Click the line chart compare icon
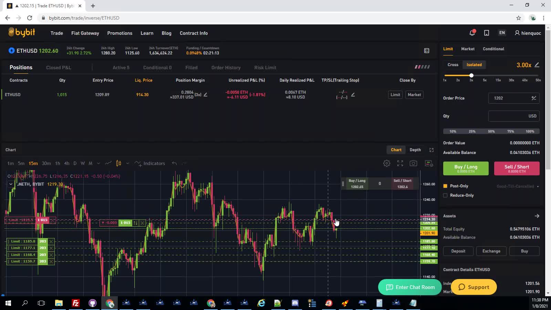Screen dimensions: 551x310 108,163
